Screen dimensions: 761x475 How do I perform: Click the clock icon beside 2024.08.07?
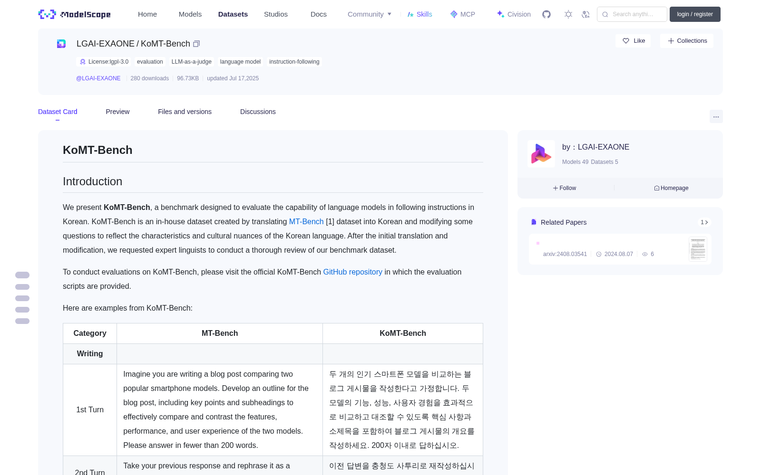(599, 254)
